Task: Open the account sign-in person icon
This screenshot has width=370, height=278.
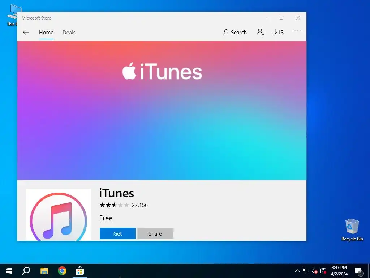Action: coord(261,32)
